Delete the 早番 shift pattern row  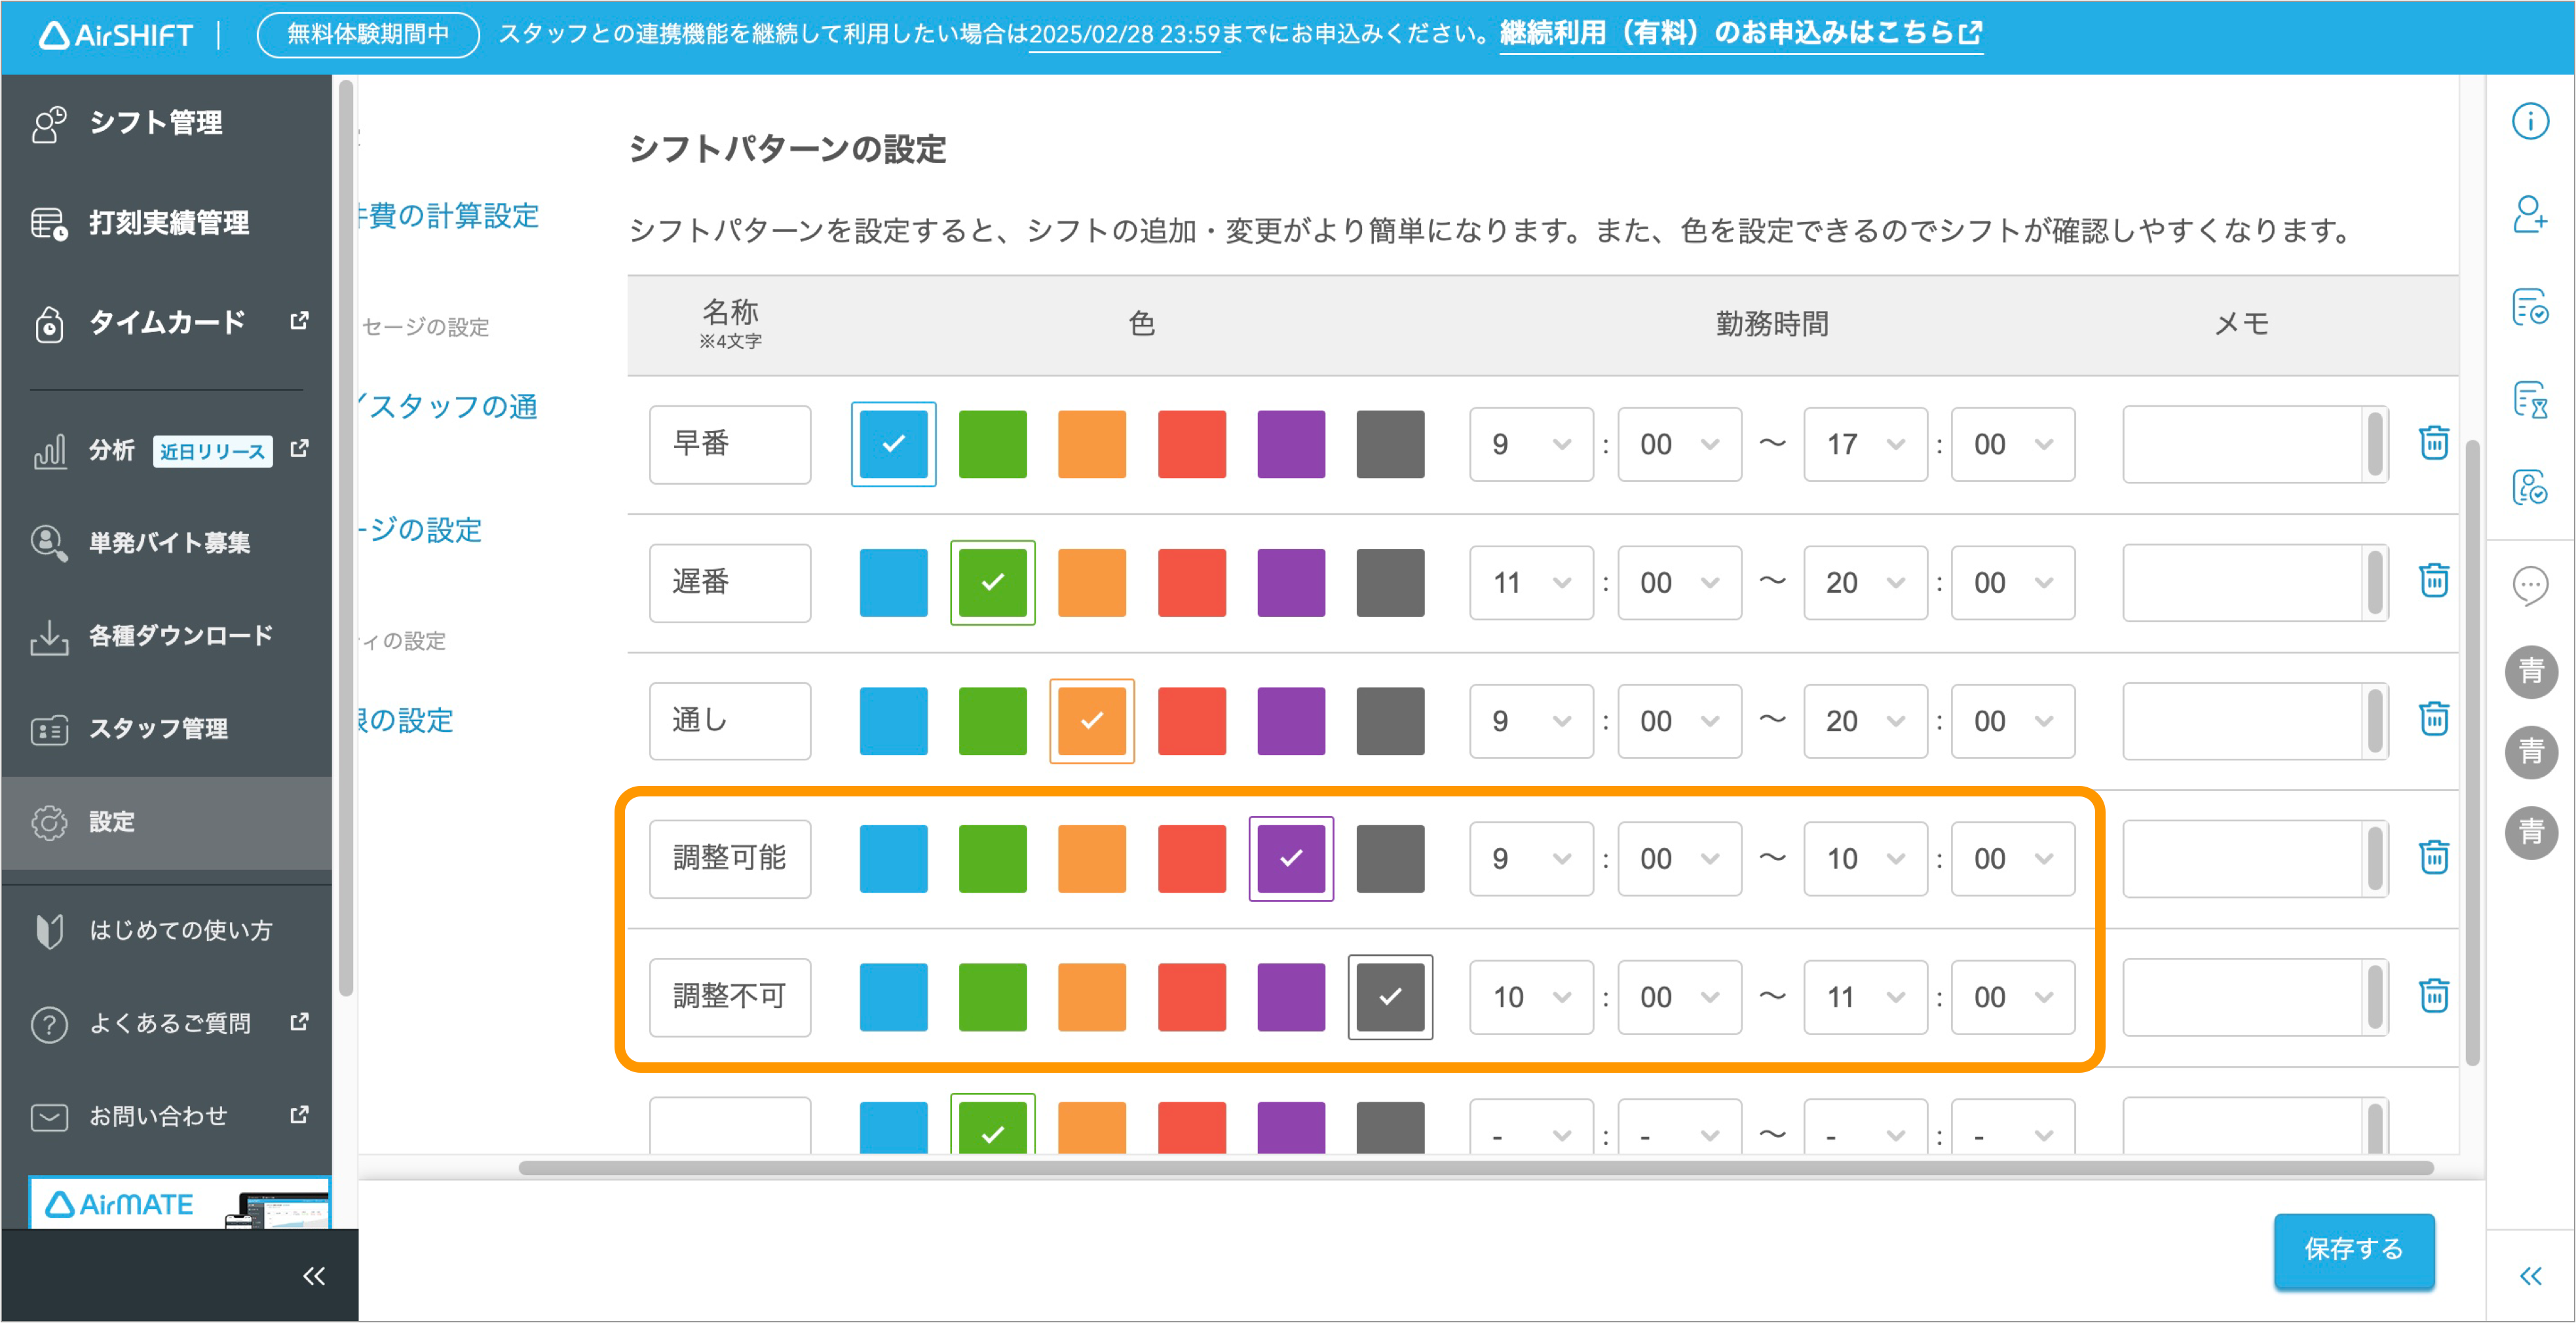tap(2433, 443)
